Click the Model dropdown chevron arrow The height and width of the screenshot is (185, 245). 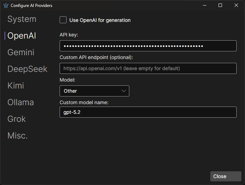124,91
